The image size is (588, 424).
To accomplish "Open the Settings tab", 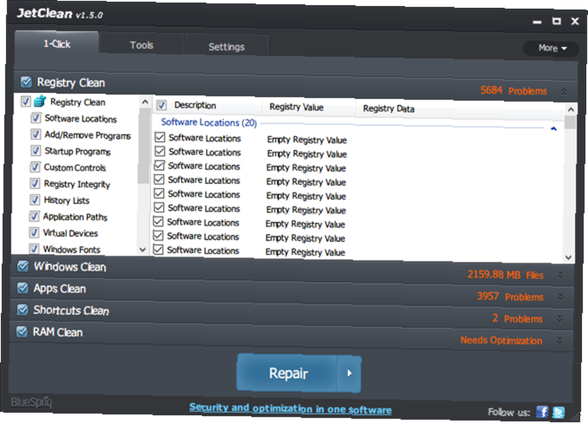I will [x=226, y=46].
